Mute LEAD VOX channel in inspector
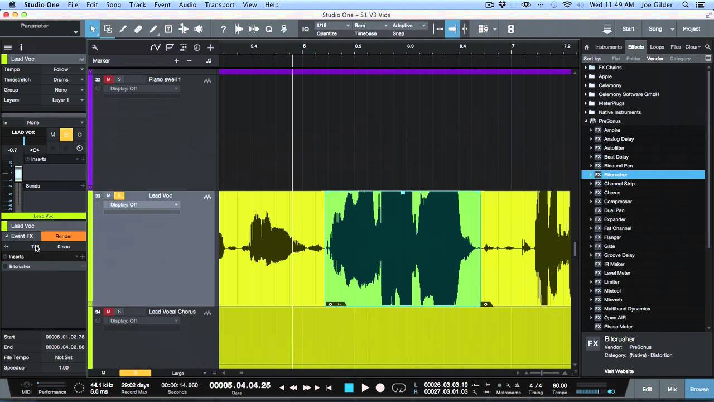 (53, 135)
